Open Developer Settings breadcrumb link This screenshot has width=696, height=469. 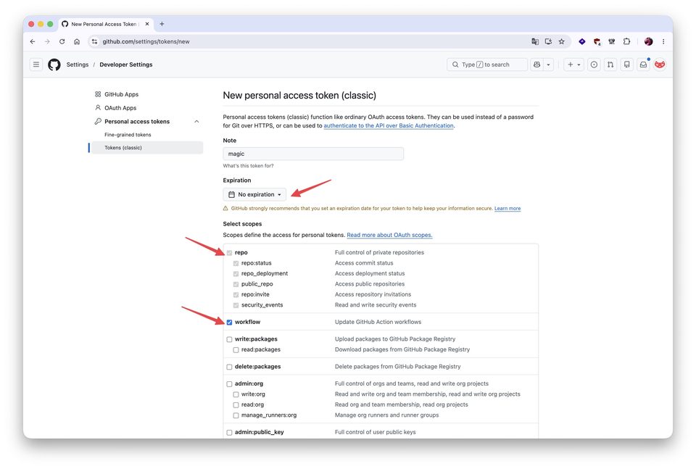pos(126,65)
